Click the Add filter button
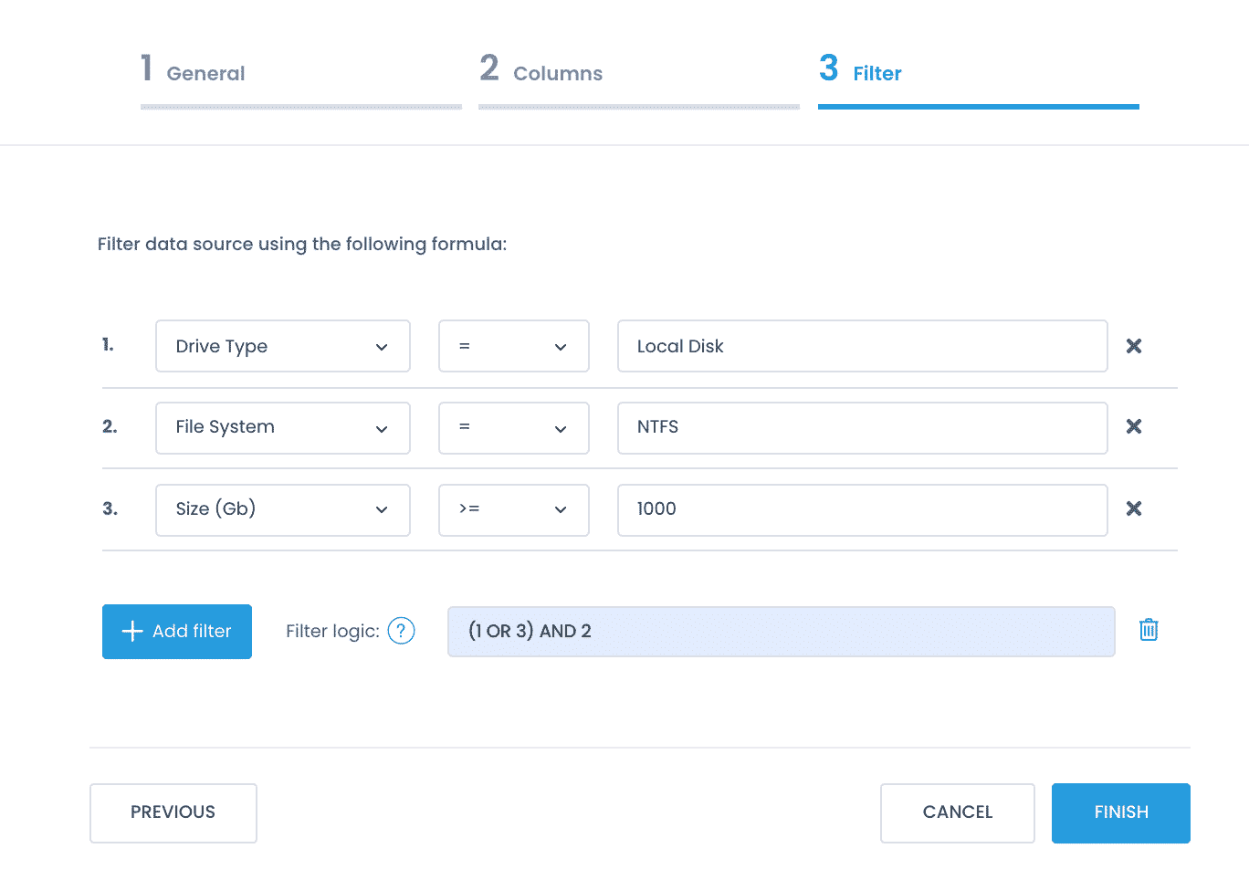 [x=176, y=631]
